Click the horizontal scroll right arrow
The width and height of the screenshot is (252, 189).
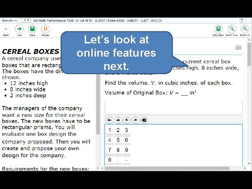245,168
